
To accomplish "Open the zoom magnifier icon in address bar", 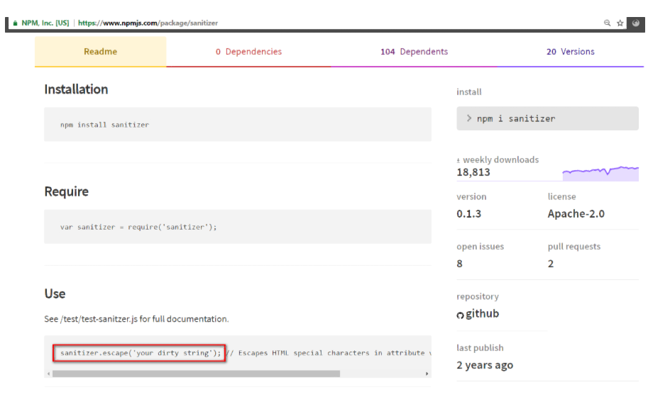I will pyautogui.click(x=607, y=23).
